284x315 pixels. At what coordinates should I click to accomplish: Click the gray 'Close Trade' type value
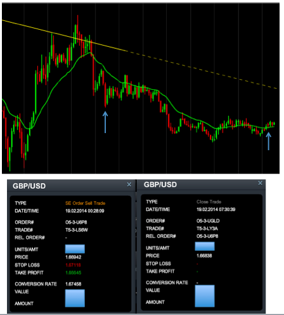tap(209, 202)
